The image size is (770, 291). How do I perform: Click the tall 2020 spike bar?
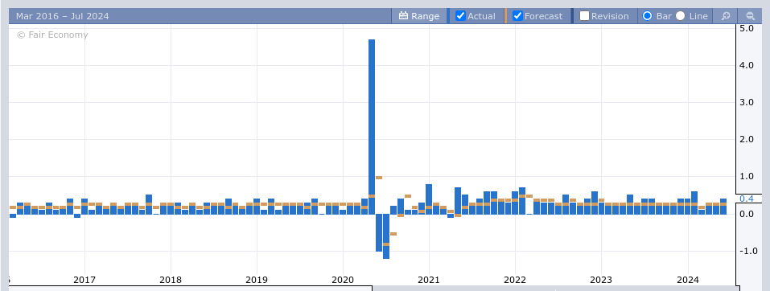coord(372,126)
